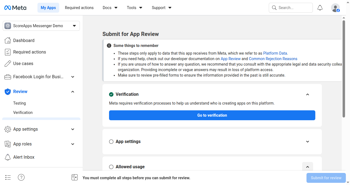Click the "You must complete all steps" message

[136, 178]
